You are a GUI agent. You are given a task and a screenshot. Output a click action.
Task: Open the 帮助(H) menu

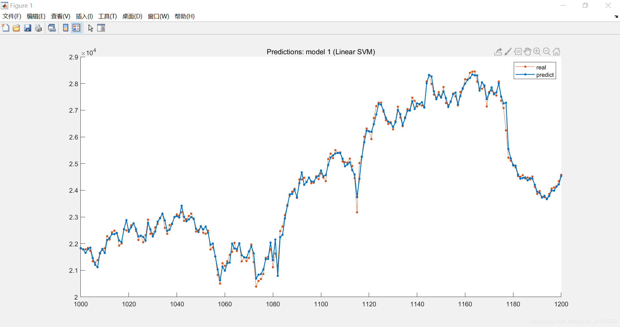[x=185, y=16]
